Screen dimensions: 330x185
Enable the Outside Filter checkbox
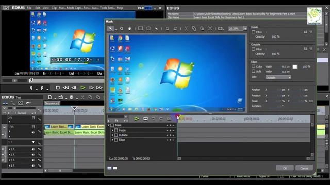click(x=253, y=49)
